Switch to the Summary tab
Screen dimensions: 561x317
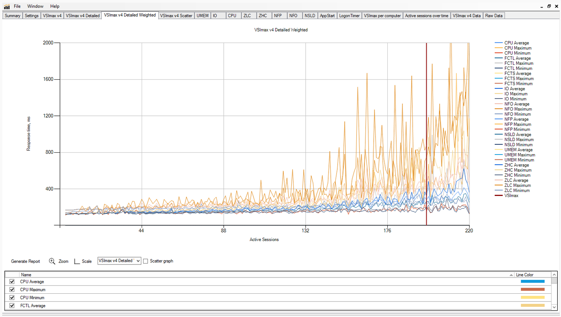tap(12, 16)
